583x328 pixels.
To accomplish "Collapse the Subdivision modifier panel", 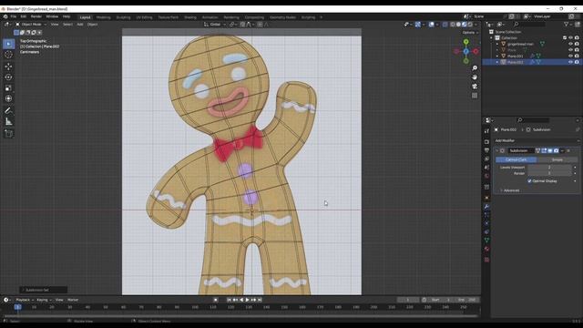I will (x=497, y=150).
